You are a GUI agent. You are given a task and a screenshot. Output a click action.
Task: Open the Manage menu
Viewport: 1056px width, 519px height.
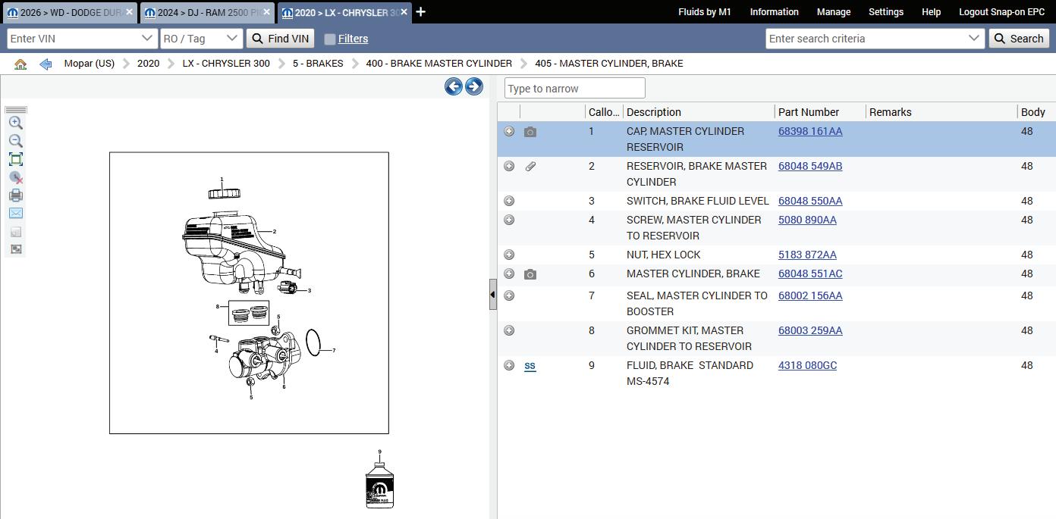click(x=834, y=12)
